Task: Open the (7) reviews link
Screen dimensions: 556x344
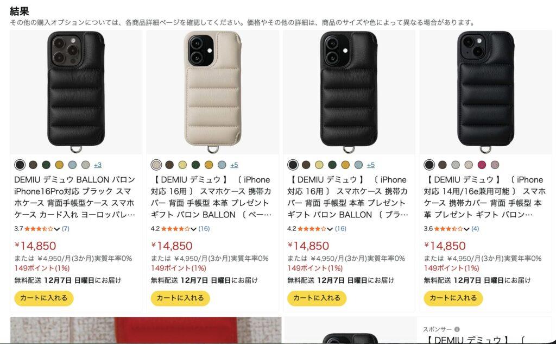Action: [66, 229]
